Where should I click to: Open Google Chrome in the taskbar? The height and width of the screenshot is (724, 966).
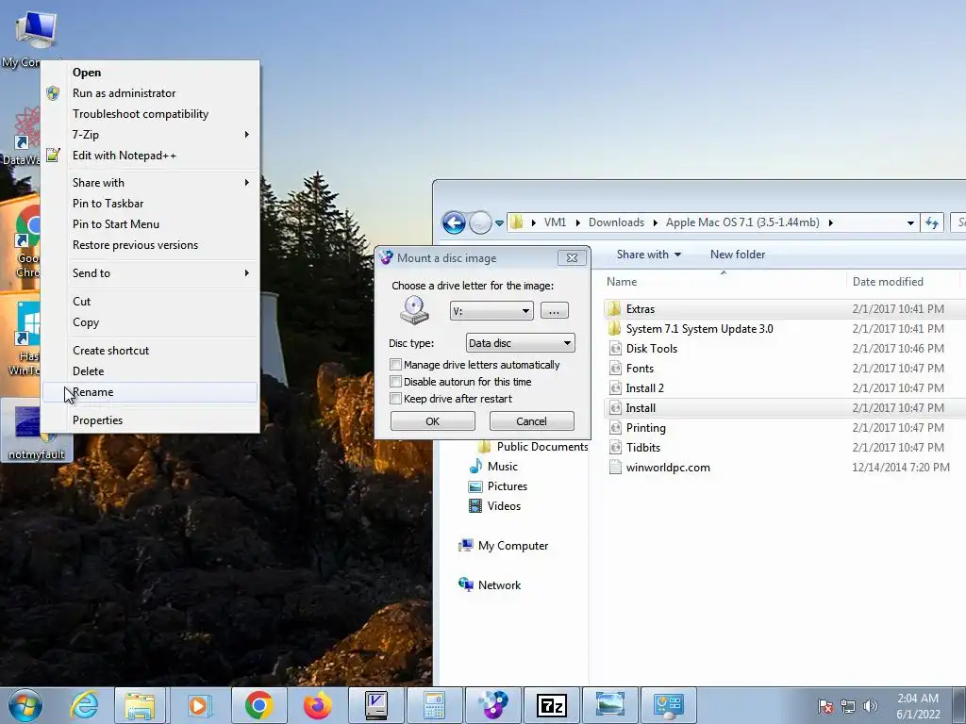(x=258, y=705)
